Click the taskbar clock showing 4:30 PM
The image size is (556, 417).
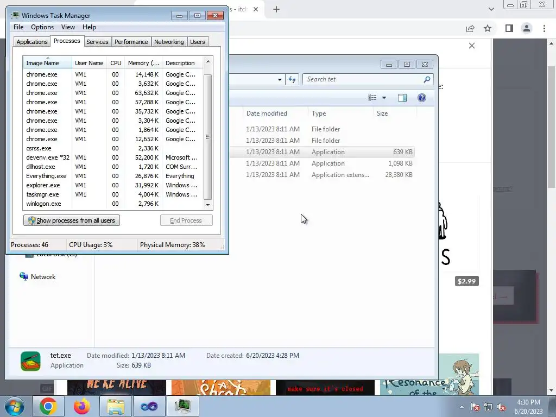tap(528, 407)
